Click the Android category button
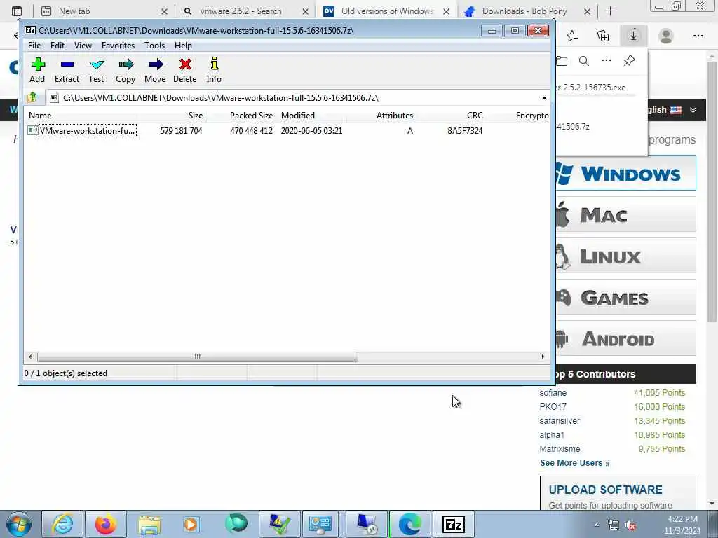Screen dimensions: 718x538 click(x=625, y=338)
